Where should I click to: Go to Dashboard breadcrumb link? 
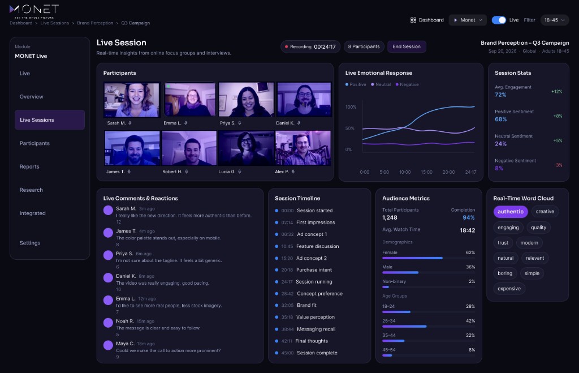(x=21, y=23)
